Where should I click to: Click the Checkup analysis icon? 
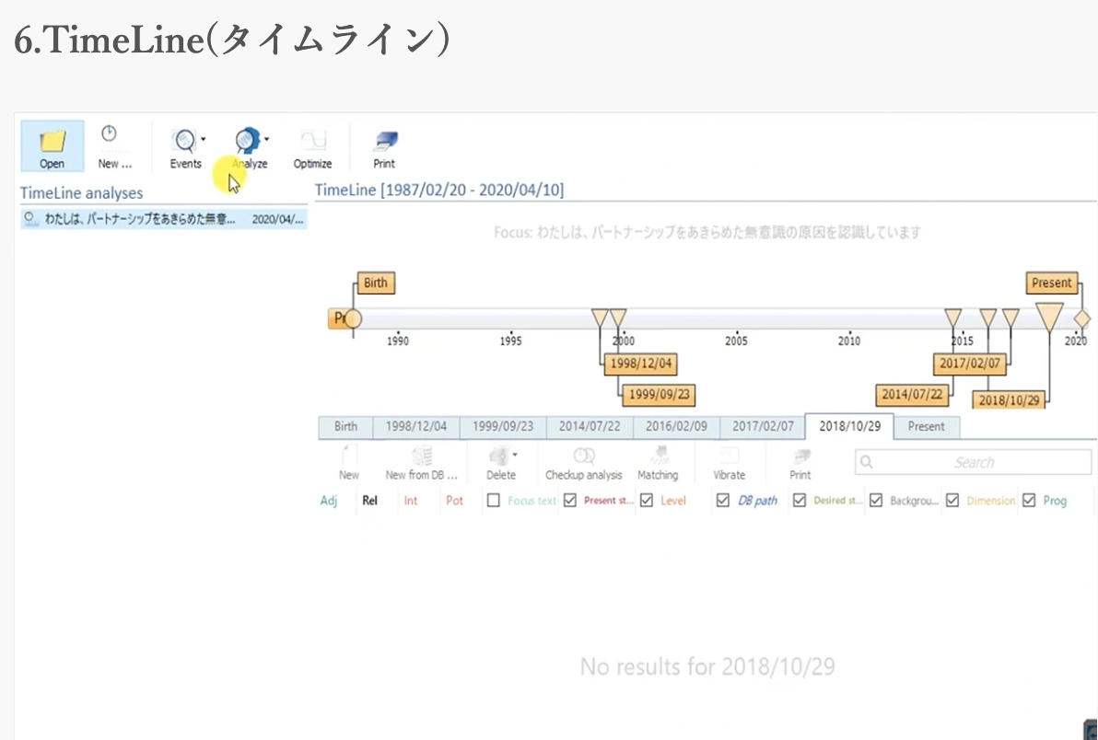tap(583, 456)
